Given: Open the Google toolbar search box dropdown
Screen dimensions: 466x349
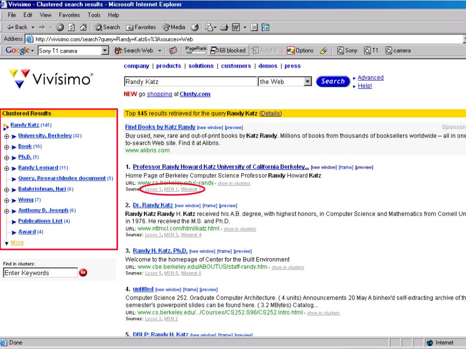Looking at the screenshot, I should pos(105,51).
